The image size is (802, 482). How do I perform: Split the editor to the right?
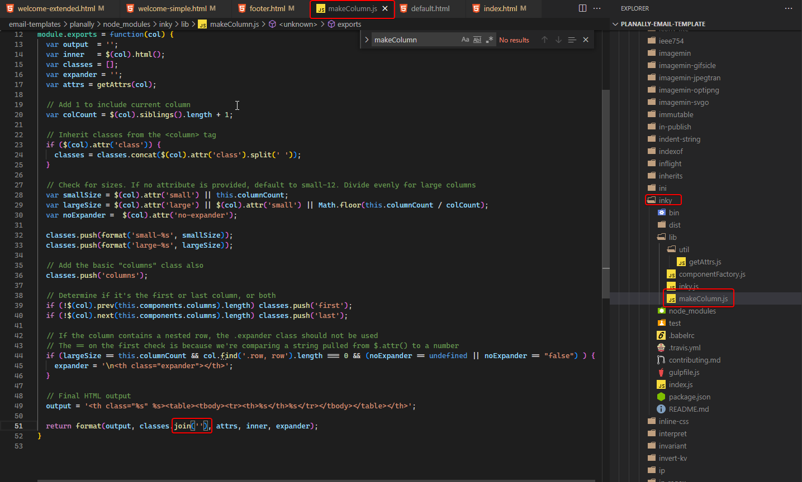coord(582,8)
